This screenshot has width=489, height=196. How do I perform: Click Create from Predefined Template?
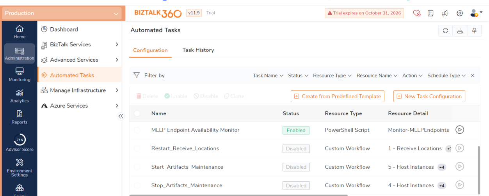coord(338,96)
